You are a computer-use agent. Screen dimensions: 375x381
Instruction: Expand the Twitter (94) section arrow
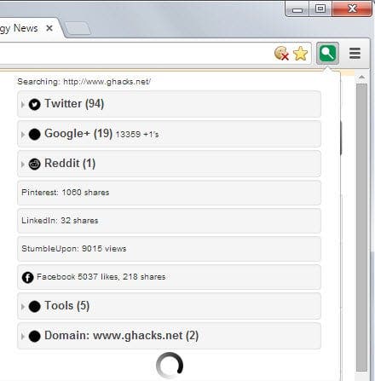23,104
